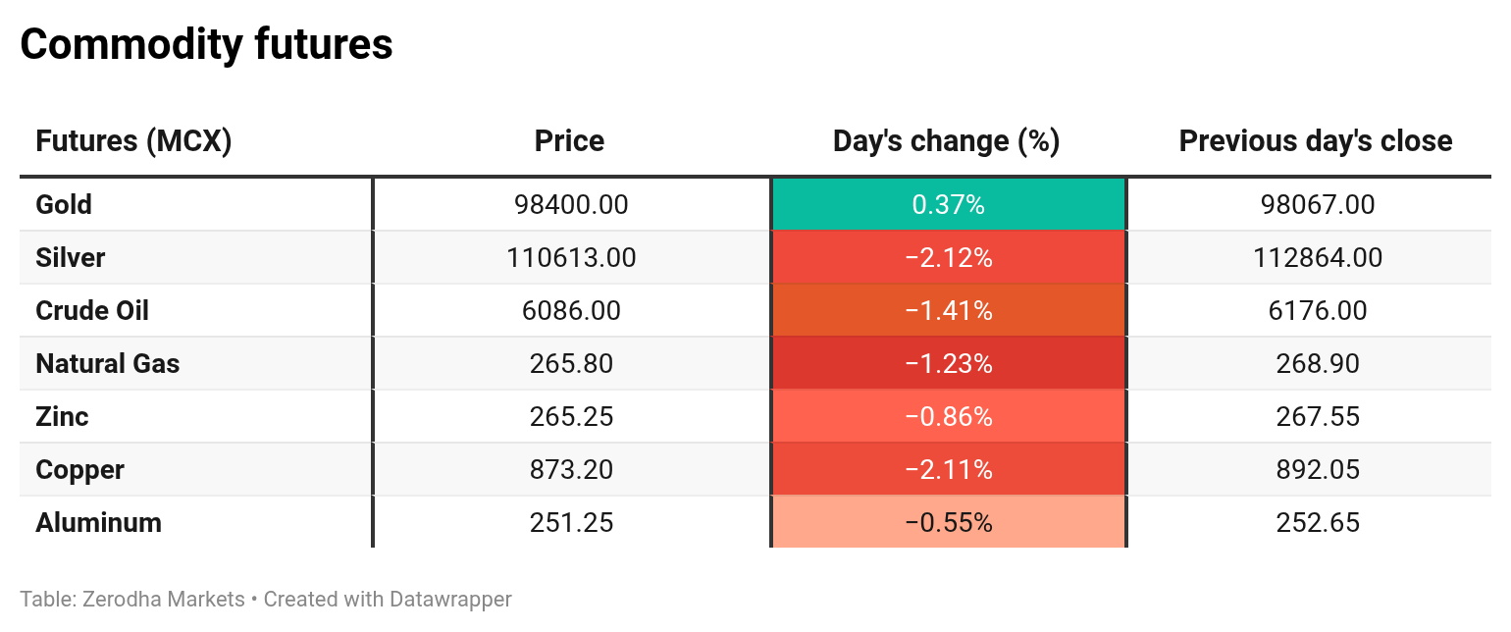Viewport: 1511px width, 632px height.
Task: Select the Futures (MCX) column header
Action: (x=133, y=141)
